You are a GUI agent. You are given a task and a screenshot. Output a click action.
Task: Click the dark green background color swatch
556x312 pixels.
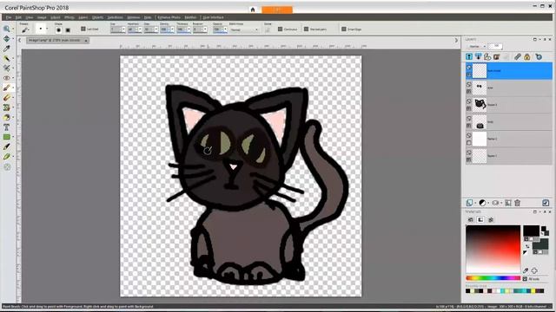click(540, 244)
